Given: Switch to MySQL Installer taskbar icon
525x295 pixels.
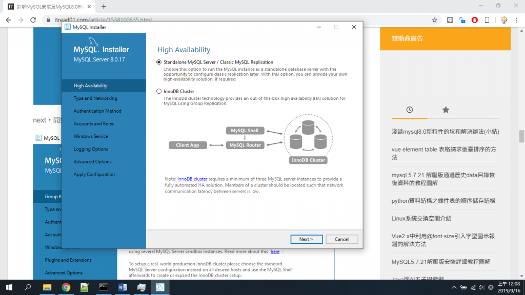Looking at the screenshot, I should (160, 287).
